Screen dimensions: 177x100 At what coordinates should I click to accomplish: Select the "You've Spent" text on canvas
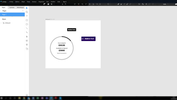[x=62, y=43]
